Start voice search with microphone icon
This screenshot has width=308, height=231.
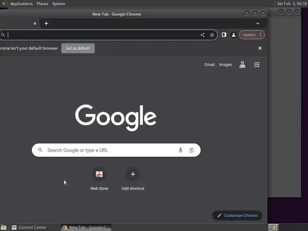(x=180, y=150)
